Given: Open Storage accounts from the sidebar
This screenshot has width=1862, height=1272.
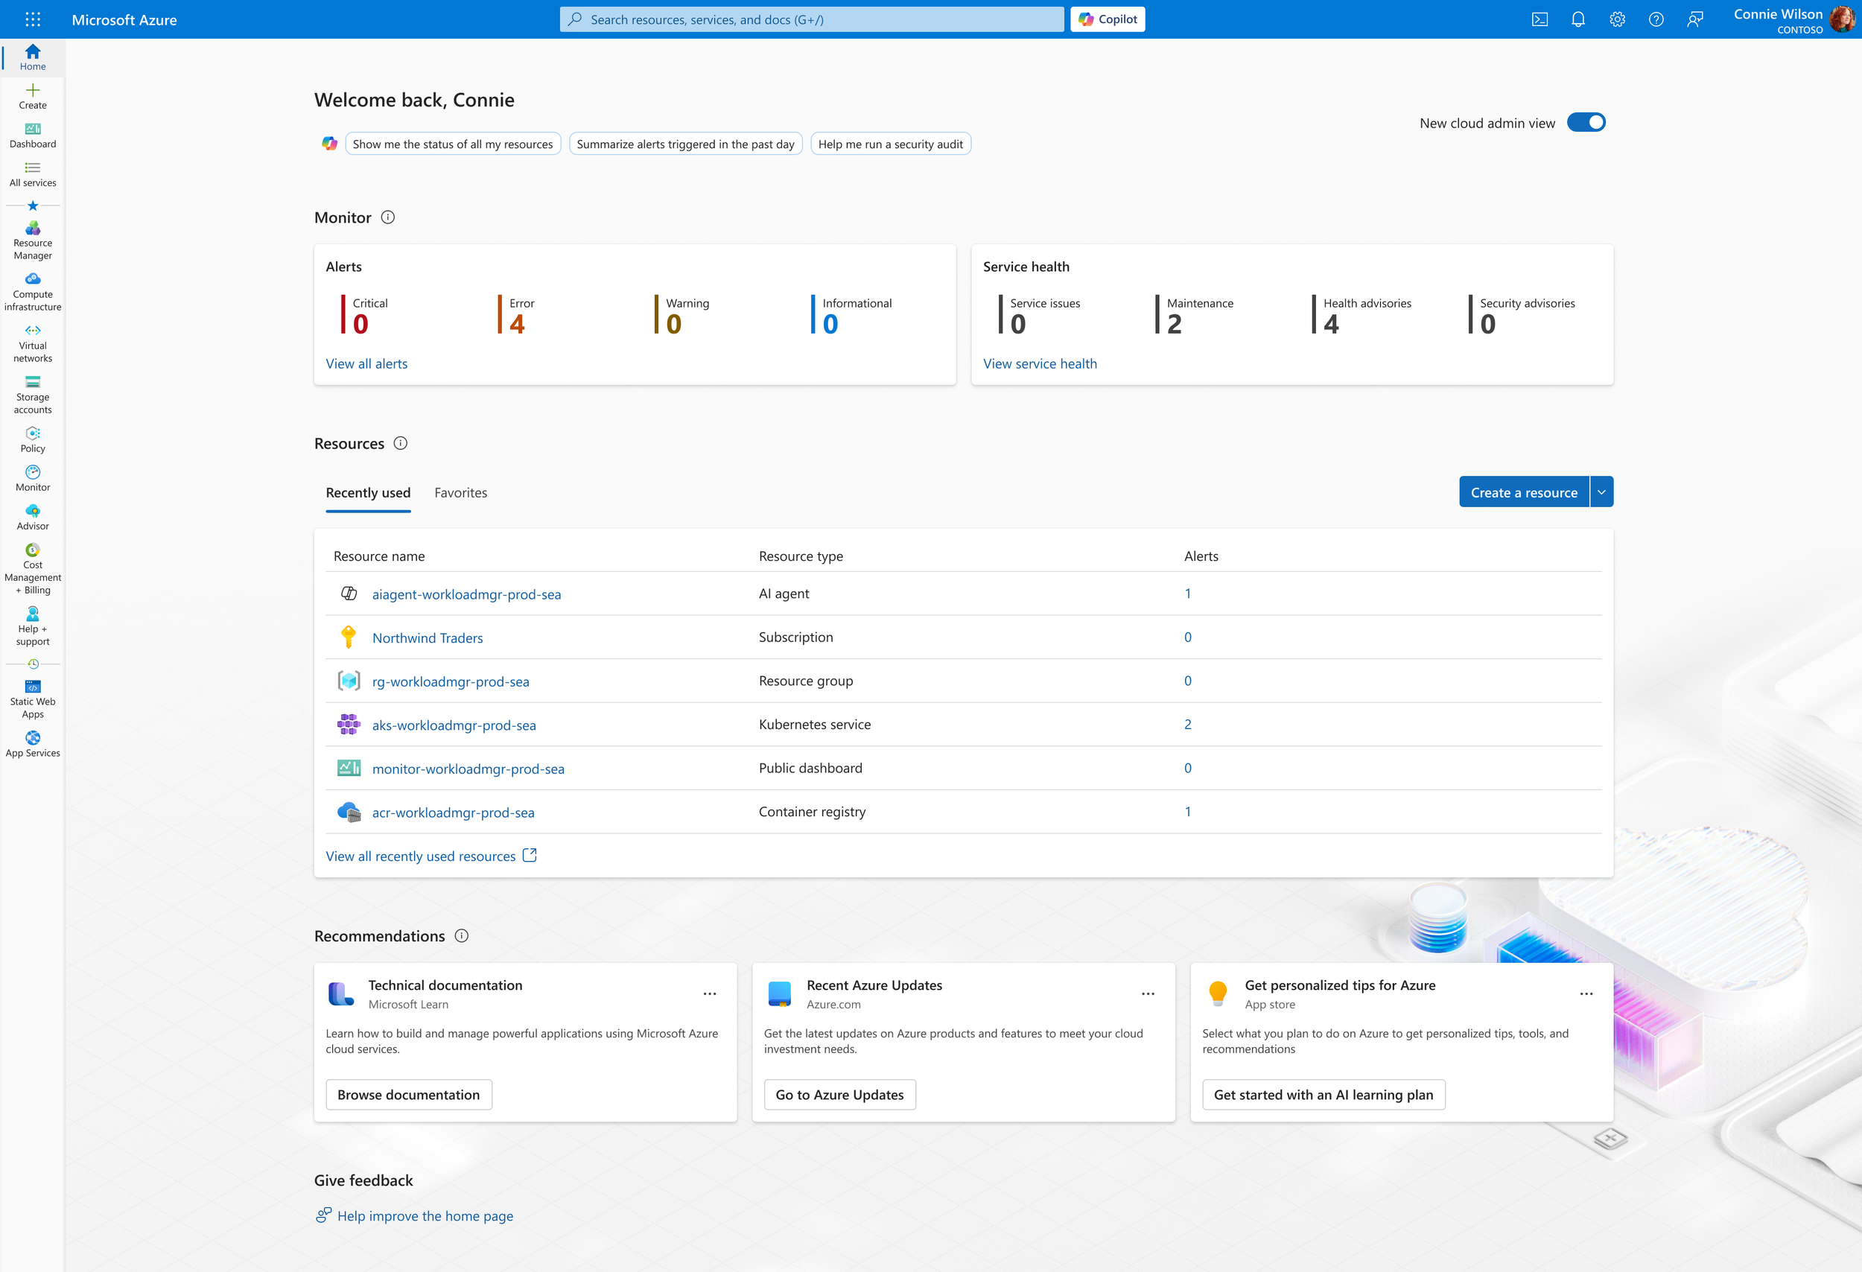Looking at the screenshot, I should pos(33,395).
